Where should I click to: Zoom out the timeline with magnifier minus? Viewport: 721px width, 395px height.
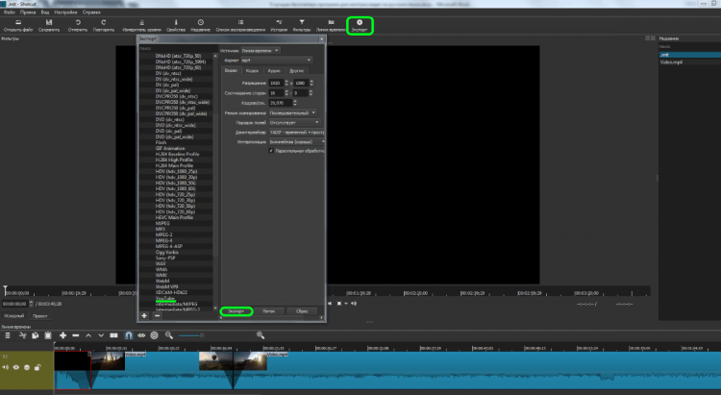coord(169,335)
